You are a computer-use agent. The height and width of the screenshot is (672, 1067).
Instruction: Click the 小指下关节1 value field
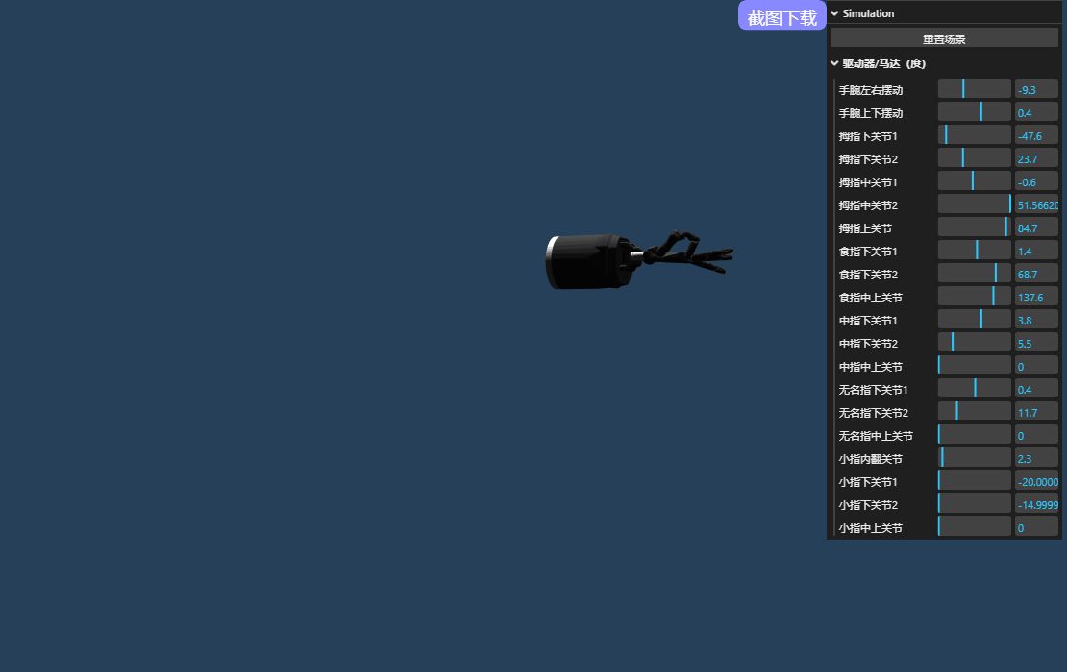1036,481
